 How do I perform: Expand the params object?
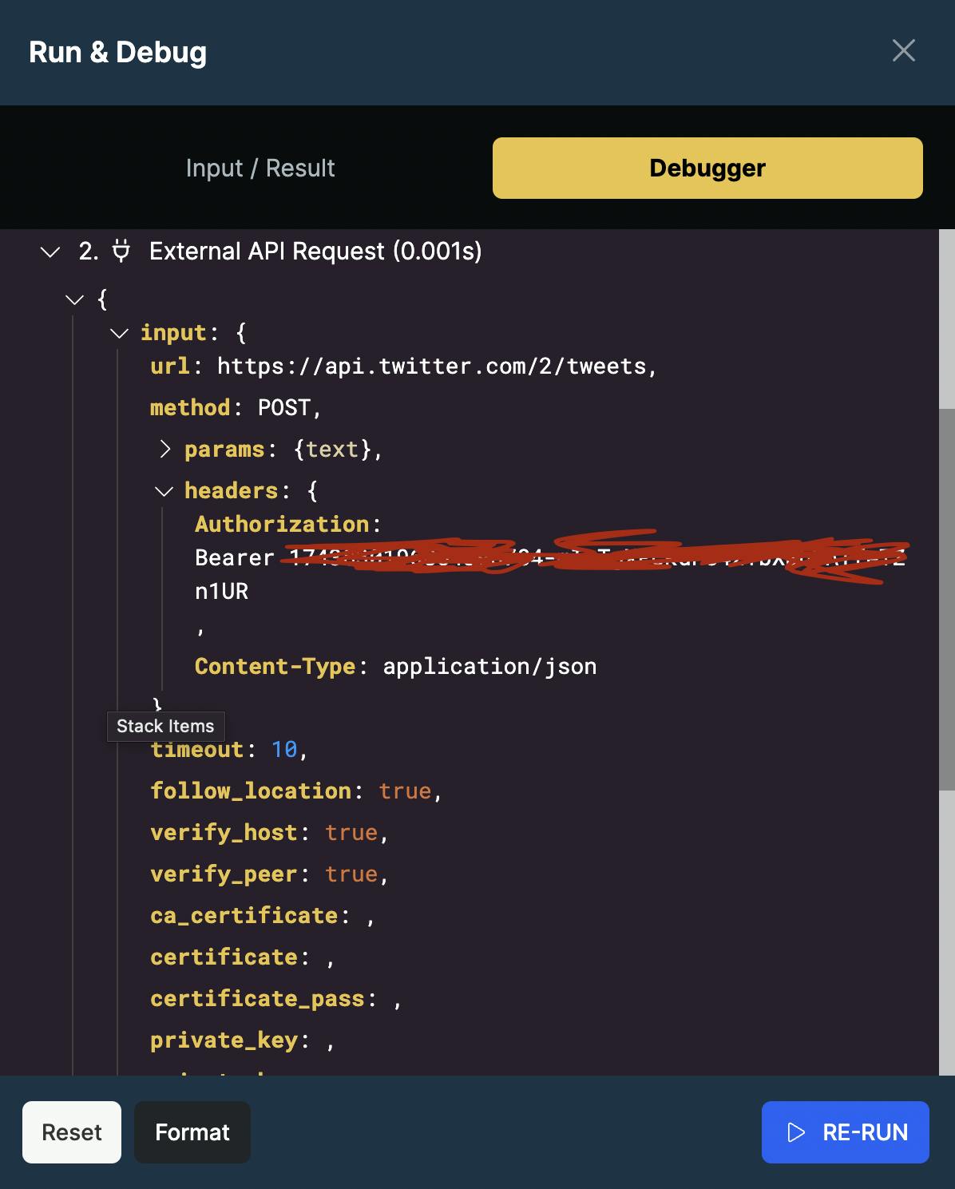(x=165, y=449)
